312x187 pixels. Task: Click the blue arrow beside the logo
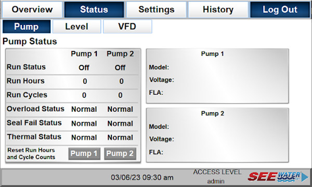pos(305,177)
